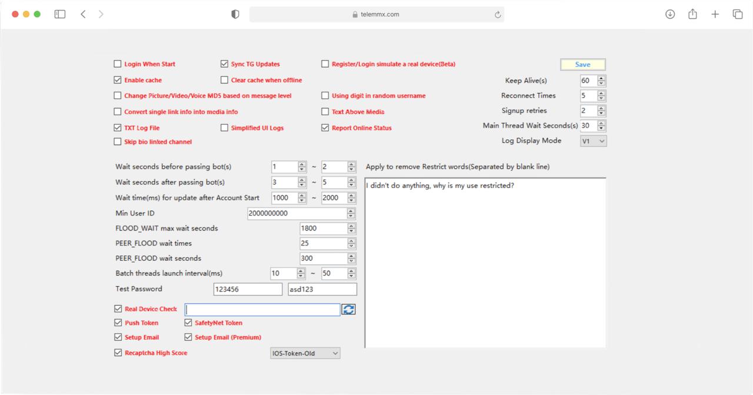The height and width of the screenshot is (395, 753).
Task: Enable Skip bio linked channel
Action: pyautogui.click(x=118, y=142)
